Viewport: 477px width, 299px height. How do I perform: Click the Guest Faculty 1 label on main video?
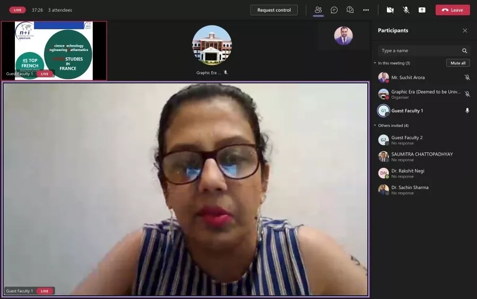tap(19, 291)
